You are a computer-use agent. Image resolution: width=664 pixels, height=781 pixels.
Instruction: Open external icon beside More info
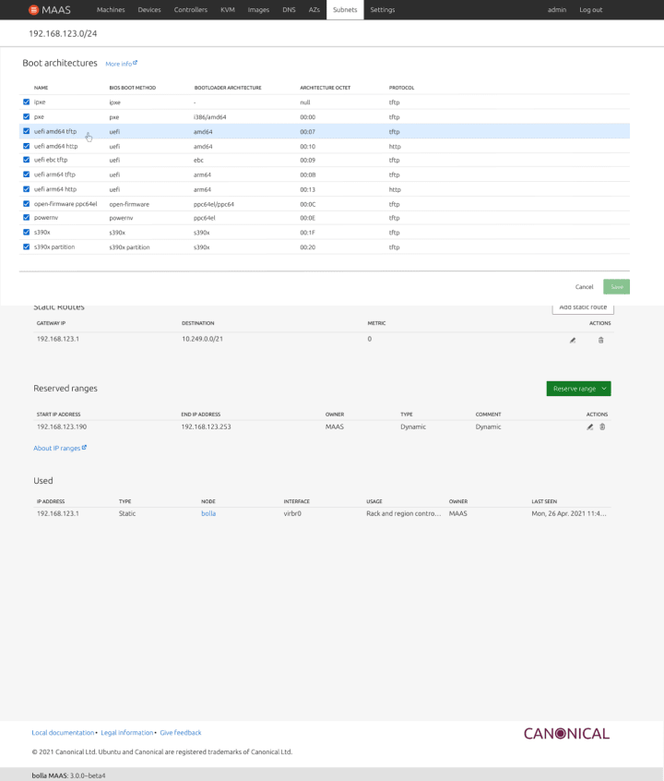pyautogui.click(x=135, y=63)
